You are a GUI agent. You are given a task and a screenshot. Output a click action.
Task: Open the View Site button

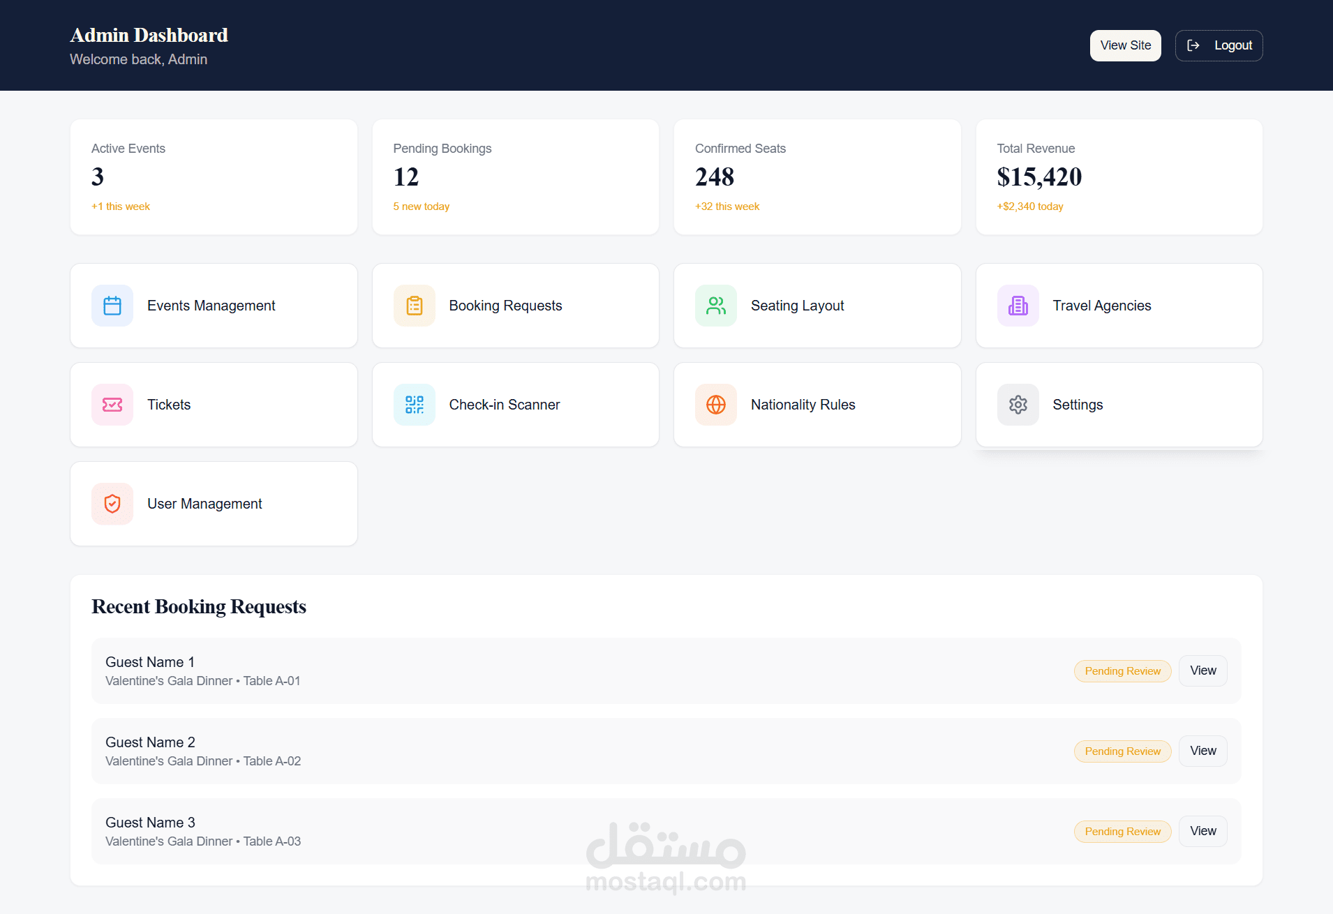pyautogui.click(x=1126, y=45)
